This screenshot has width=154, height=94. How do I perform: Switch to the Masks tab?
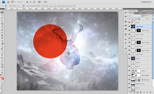(140, 11)
